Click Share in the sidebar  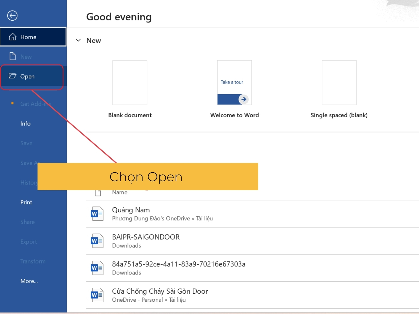(28, 222)
